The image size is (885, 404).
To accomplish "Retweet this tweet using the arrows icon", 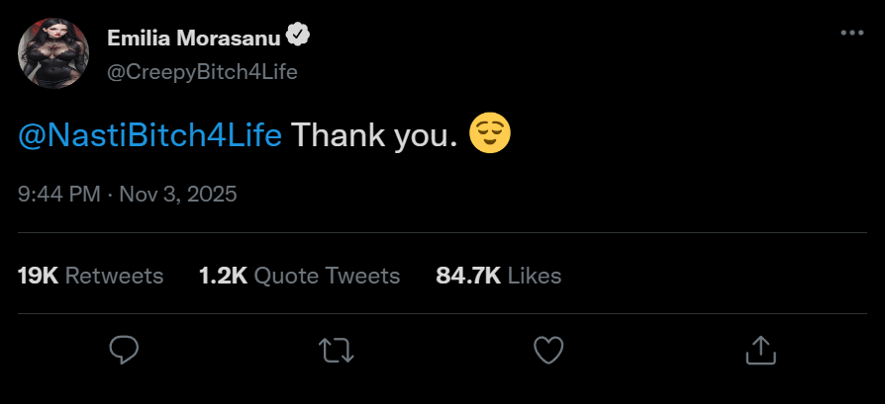I will (x=336, y=349).
